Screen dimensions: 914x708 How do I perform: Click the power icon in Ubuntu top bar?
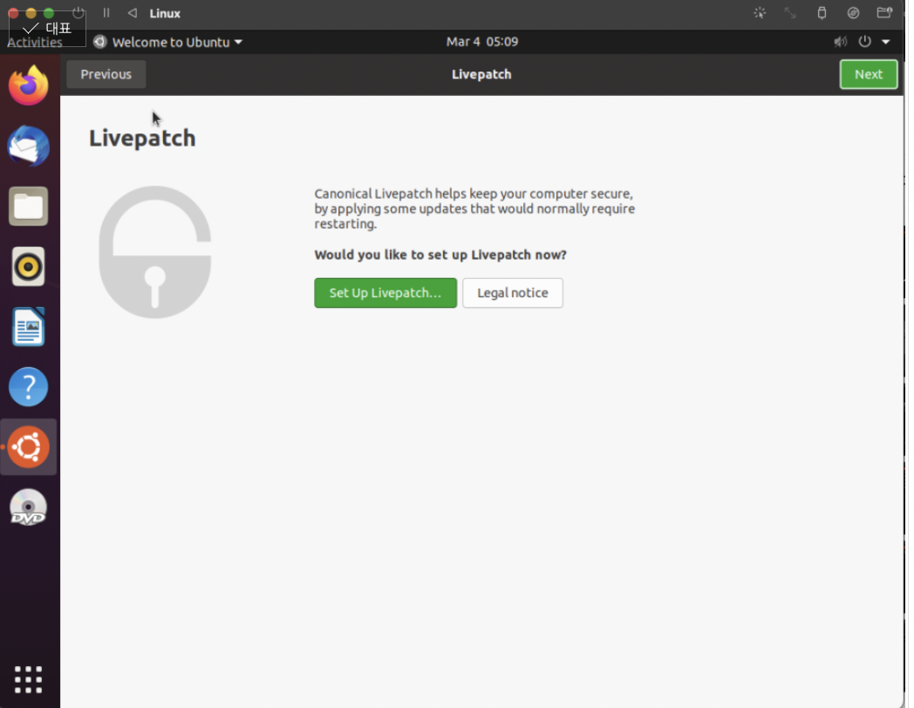coord(864,41)
